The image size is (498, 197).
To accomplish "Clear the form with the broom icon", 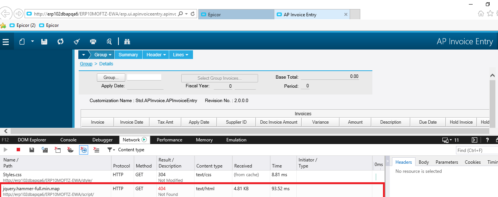I will click(76, 42).
